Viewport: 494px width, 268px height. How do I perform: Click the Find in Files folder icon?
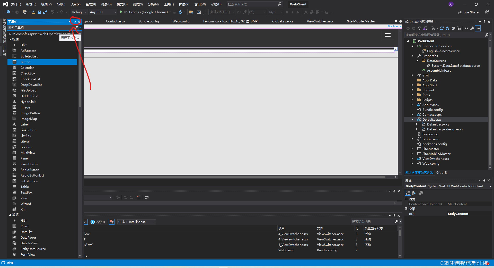point(191,12)
